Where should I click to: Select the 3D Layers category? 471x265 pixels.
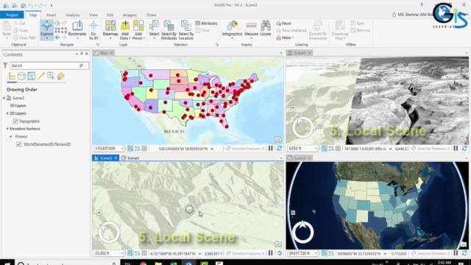pyautogui.click(x=18, y=105)
